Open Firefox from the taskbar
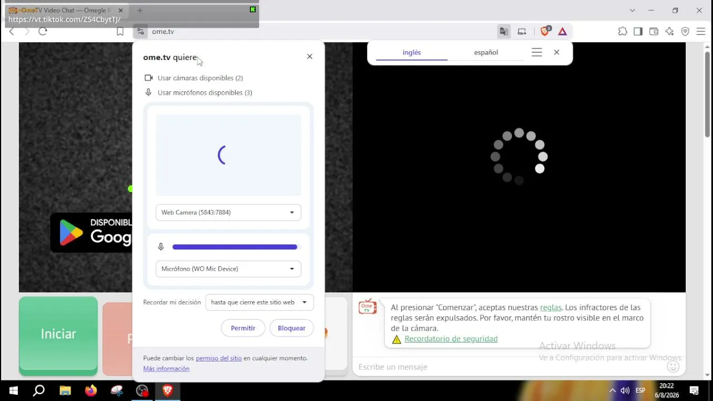The width and height of the screenshot is (713, 401). (91, 390)
